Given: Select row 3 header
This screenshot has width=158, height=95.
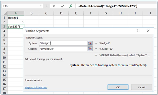Looking at the screenshot, I should tap(4, 26).
